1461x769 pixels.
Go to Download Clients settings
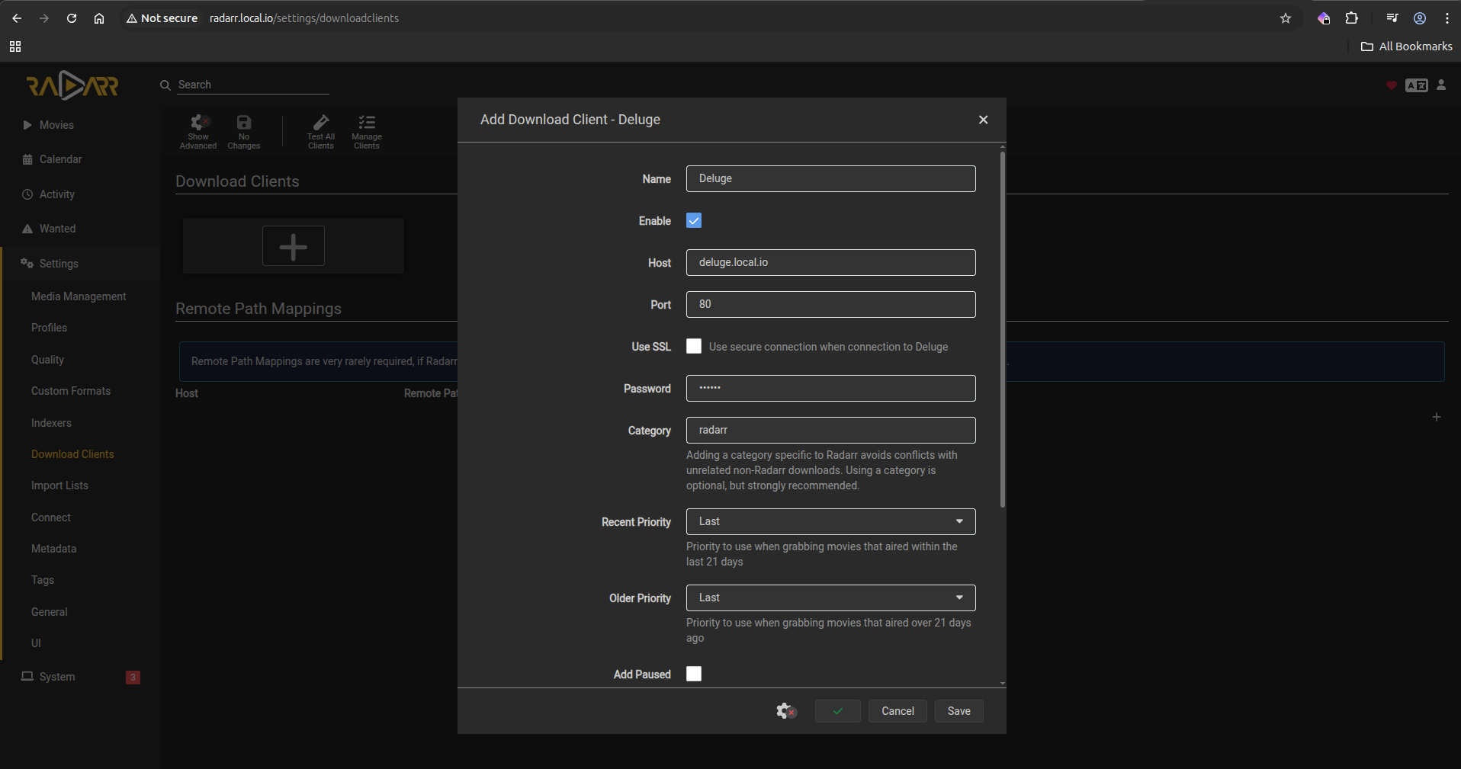tap(72, 454)
